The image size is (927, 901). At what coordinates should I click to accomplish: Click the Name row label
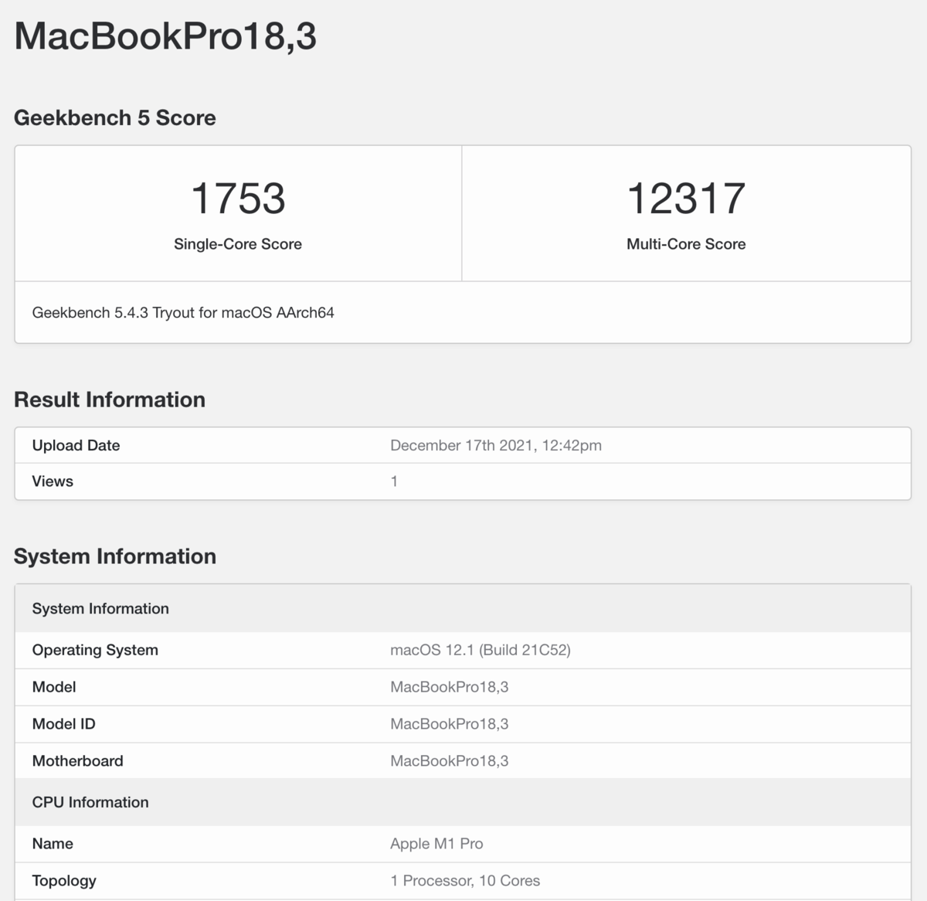click(53, 844)
